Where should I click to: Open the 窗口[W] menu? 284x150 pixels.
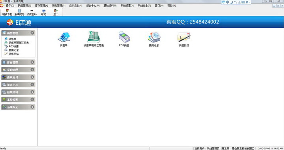[x=159, y=5]
